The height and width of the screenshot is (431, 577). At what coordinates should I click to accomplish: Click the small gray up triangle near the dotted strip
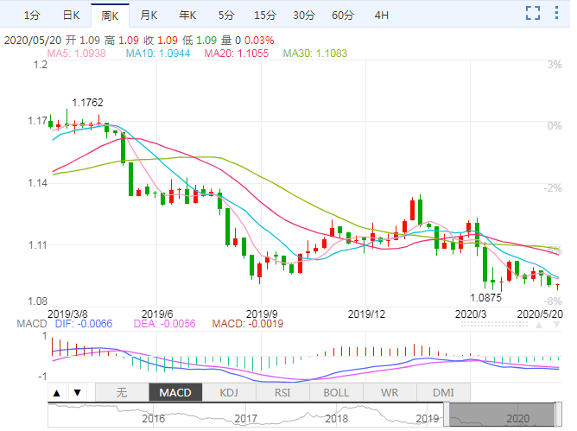[x=539, y=325]
